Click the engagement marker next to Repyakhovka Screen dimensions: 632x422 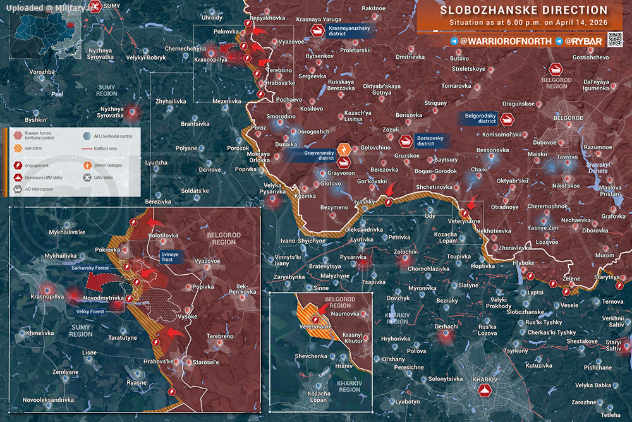tap(248, 23)
